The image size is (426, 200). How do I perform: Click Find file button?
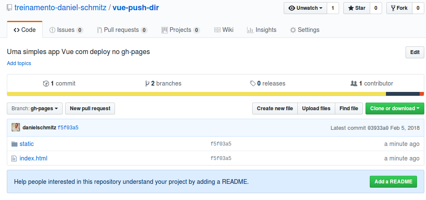(x=349, y=109)
